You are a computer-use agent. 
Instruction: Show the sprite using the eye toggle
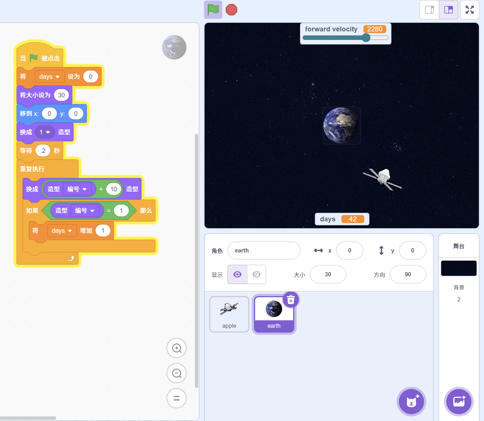(x=237, y=274)
